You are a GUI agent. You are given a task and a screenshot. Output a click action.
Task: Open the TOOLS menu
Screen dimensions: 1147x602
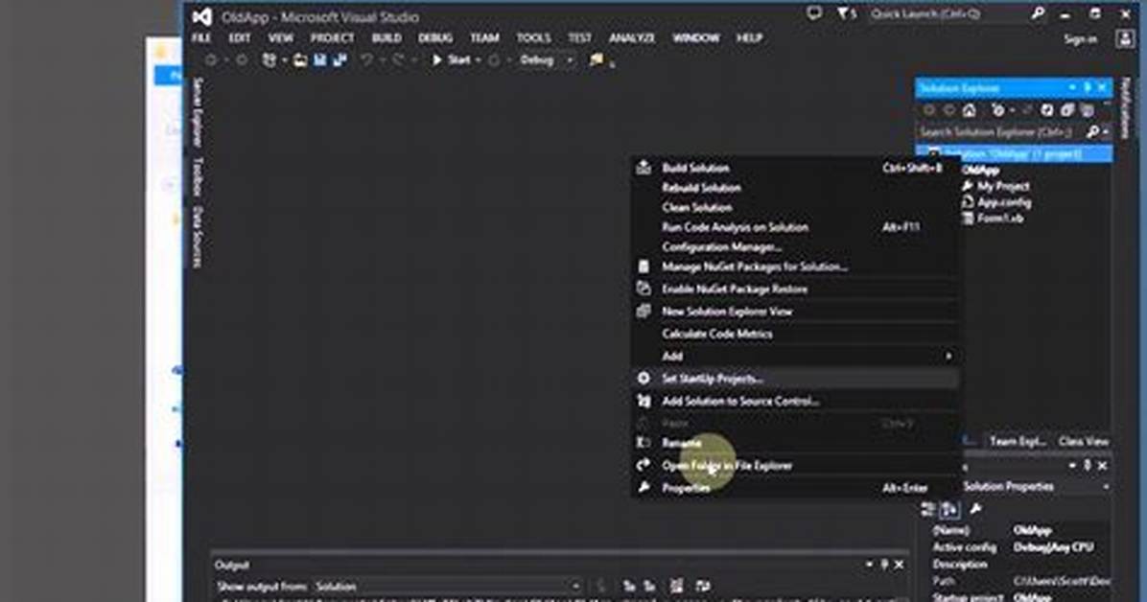click(x=533, y=38)
